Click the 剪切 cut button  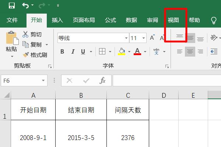point(32,34)
